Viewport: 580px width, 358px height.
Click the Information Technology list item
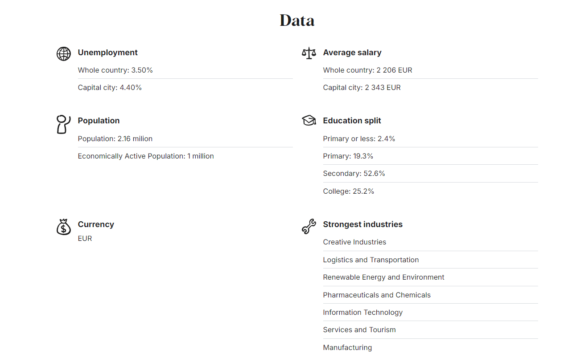(431, 312)
